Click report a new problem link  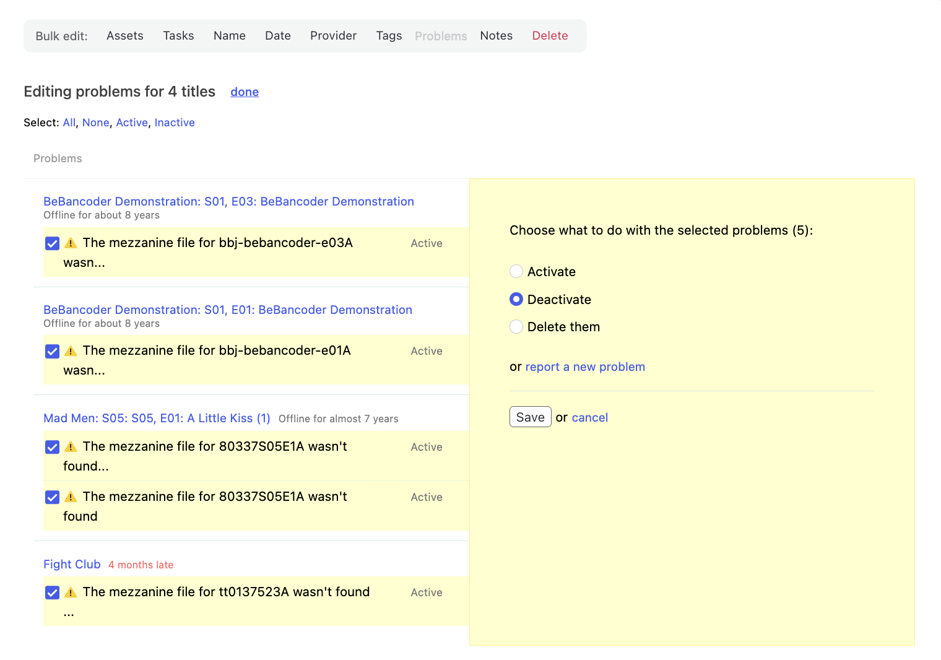coord(585,367)
